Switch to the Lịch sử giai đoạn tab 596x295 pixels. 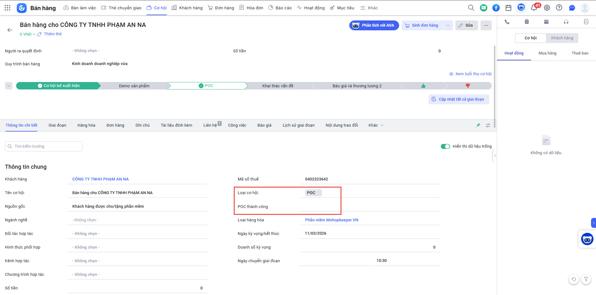(x=298, y=125)
